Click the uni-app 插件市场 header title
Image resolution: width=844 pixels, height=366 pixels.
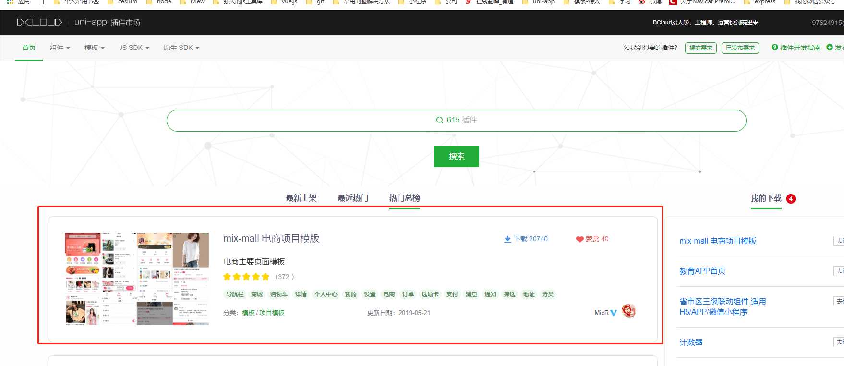tap(107, 23)
